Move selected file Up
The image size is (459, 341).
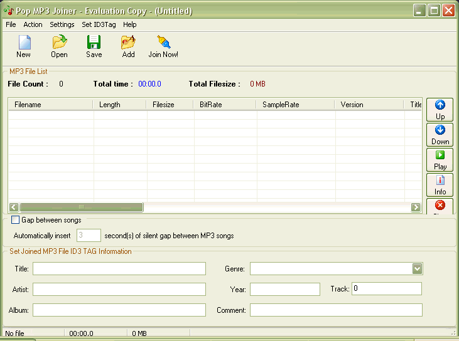point(440,110)
